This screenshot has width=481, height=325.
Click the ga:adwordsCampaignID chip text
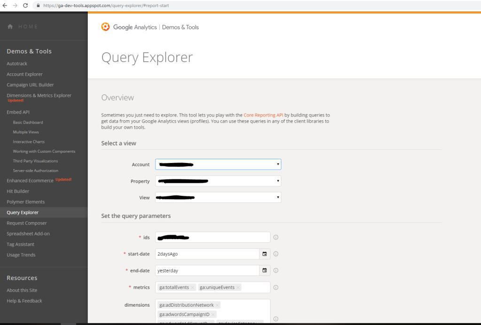pyautogui.click(x=184, y=315)
